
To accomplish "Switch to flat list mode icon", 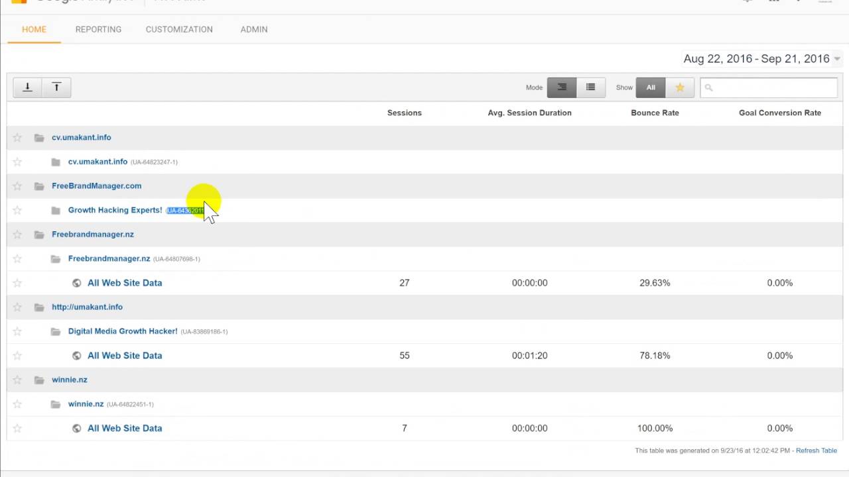I will 590,87.
